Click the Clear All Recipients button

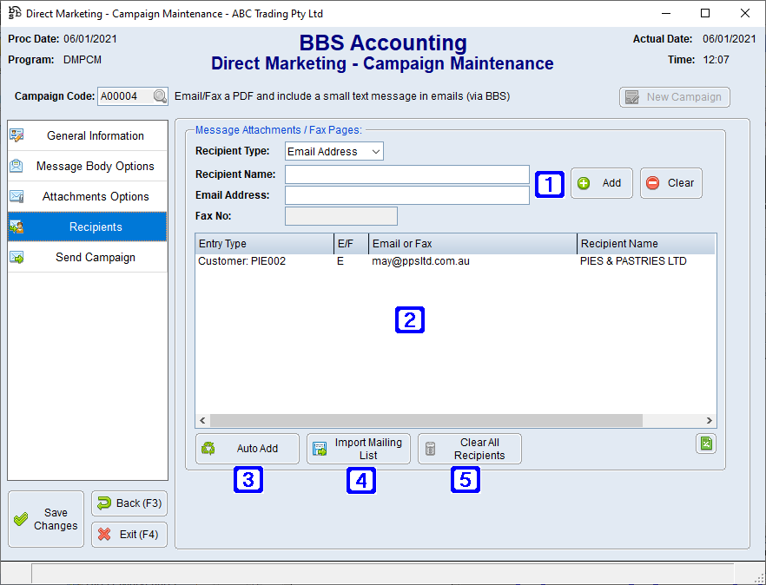[x=469, y=448]
